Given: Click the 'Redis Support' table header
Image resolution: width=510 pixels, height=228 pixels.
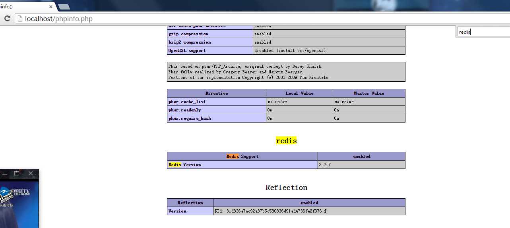Looking at the screenshot, I should click(x=242, y=156).
